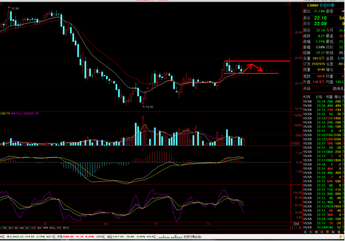
Task: Switch indicator to CCI tab
Action: coord(34,228)
